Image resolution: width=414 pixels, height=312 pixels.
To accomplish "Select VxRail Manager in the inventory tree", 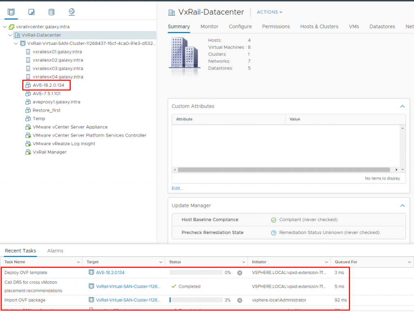I will click(x=50, y=152).
